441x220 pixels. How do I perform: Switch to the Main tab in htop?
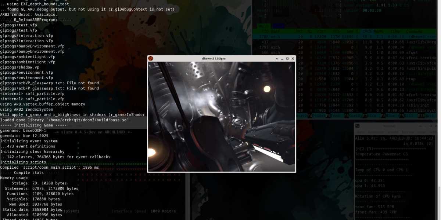(x=263, y=26)
